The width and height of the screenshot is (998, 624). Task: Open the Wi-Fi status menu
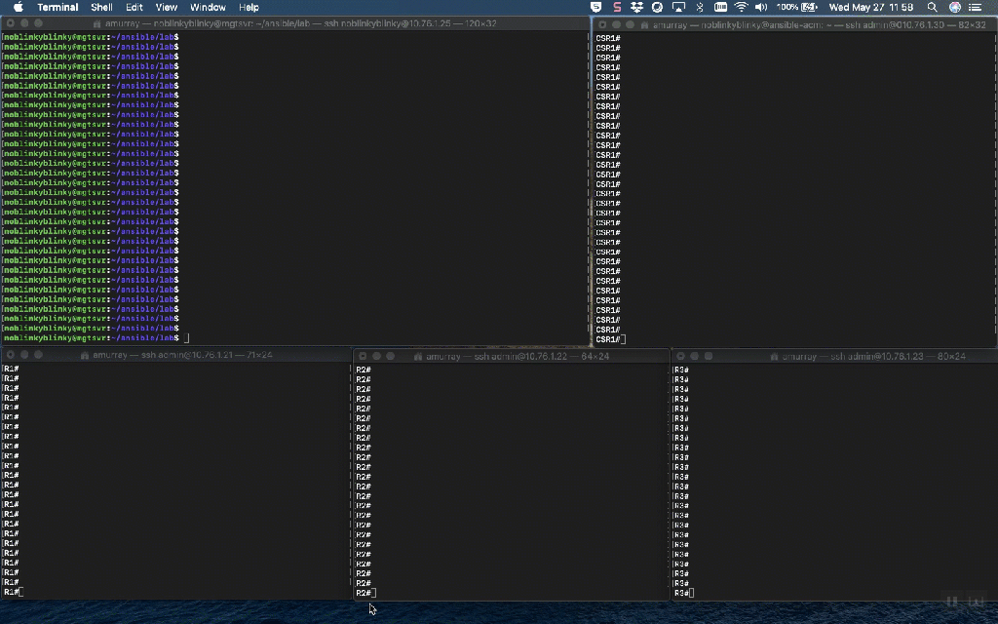pyautogui.click(x=741, y=7)
